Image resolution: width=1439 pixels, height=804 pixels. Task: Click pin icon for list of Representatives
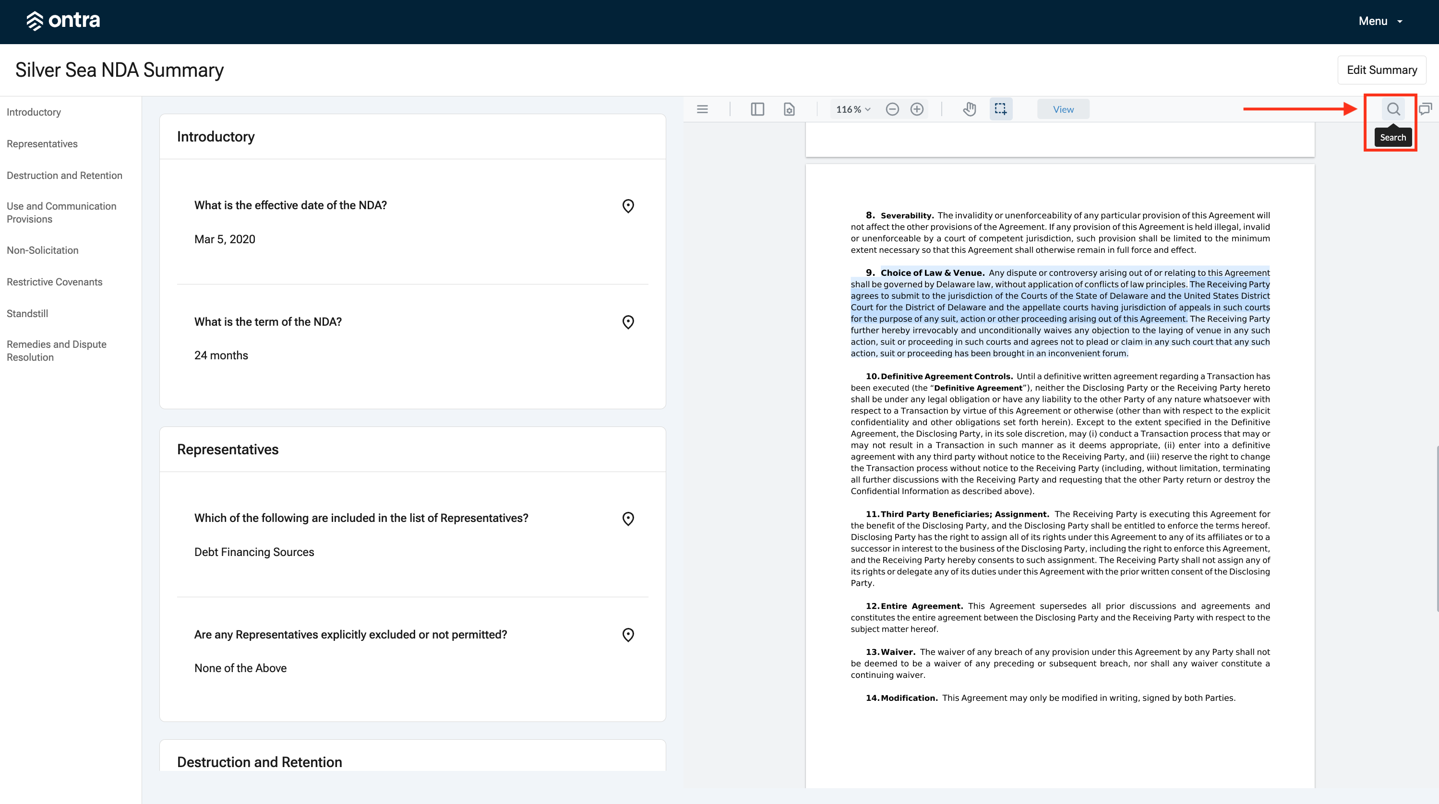(x=628, y=519)
